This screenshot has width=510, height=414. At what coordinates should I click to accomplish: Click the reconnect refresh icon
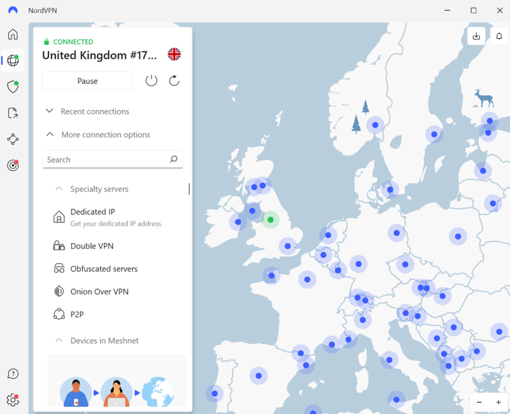click(x=174, y=80)
